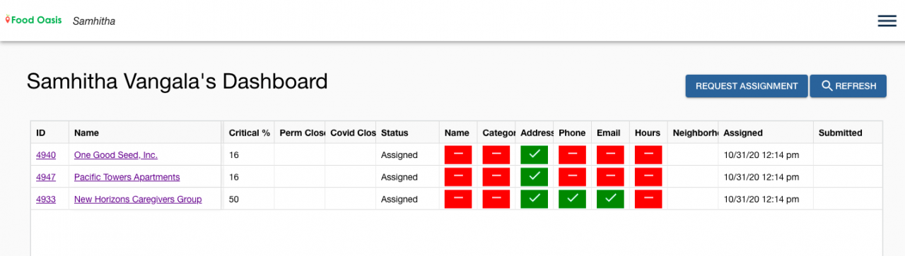Screen dimensions: 905x256
Task: Open ID link 4947
Action: pyautogui.click(x=46, y=177)
